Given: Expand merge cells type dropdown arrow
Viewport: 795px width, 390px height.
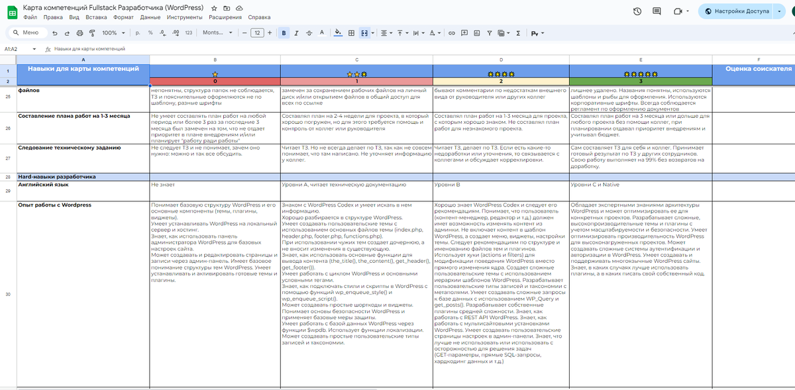Looking at the screenshot, I should point(372,32).
